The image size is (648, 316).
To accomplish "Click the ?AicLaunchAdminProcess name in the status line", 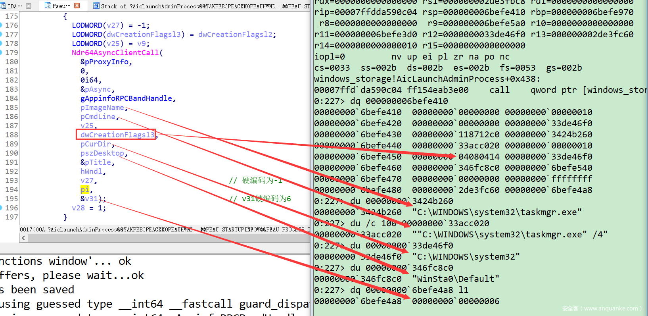I will coord(179,229).
